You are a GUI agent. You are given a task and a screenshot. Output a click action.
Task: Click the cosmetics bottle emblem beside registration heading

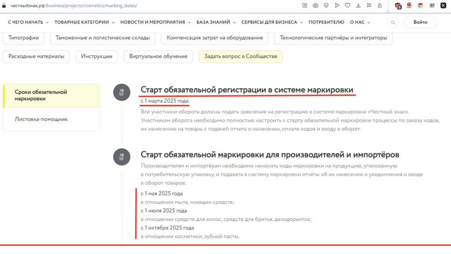pos(122,92)
